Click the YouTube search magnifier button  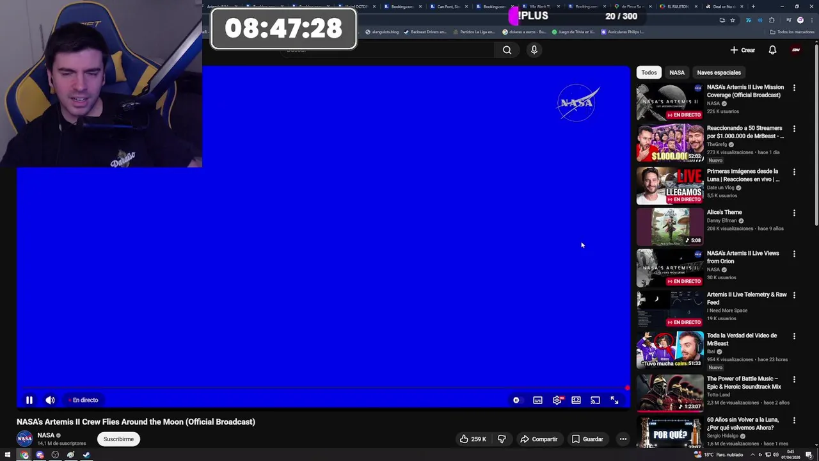coord(507,50)
